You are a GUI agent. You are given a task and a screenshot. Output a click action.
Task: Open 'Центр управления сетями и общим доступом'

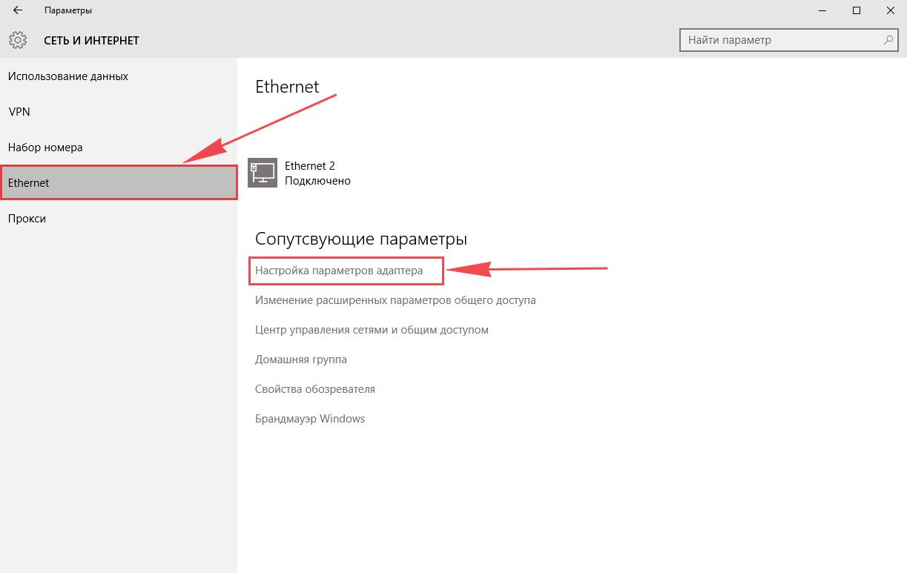tap(372, 330)
